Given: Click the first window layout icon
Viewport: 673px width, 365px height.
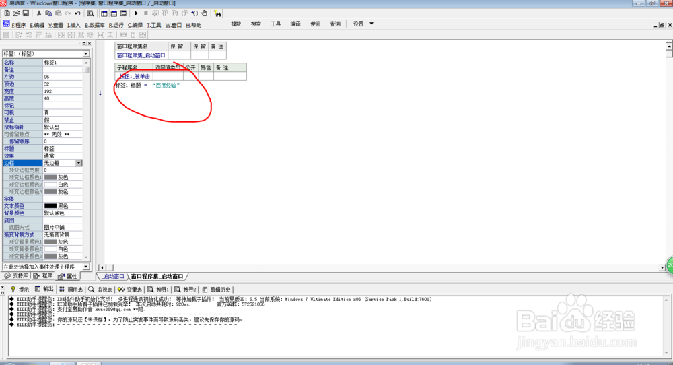Looking at the screenshot, I should point(104,13).
